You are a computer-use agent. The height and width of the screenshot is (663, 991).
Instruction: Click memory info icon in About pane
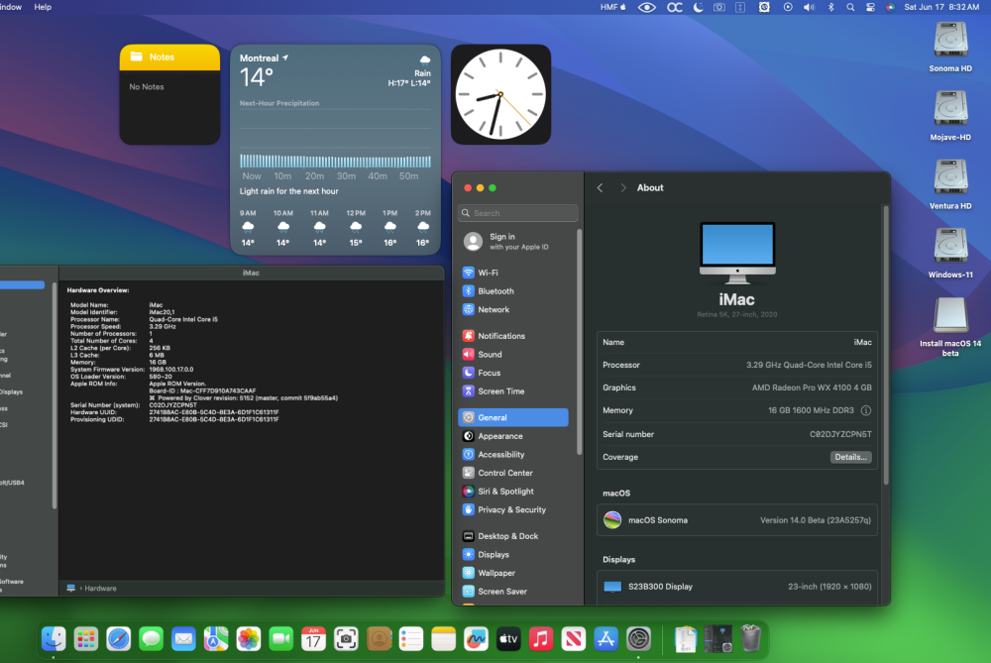coord(866,411)
